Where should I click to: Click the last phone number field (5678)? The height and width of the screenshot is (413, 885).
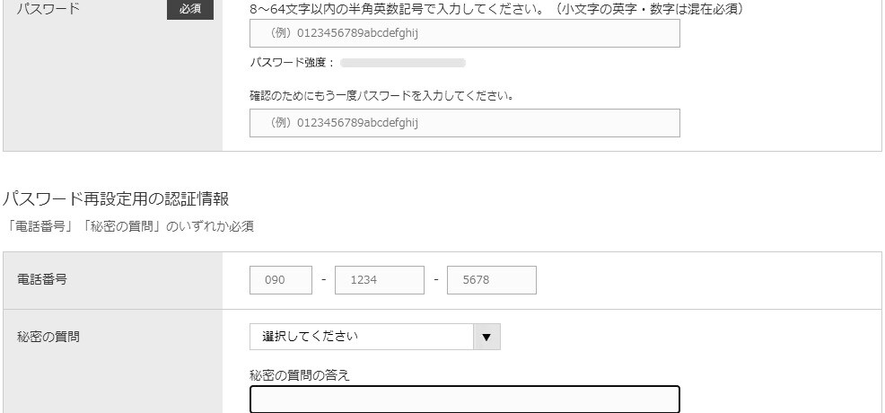[491, 280]
